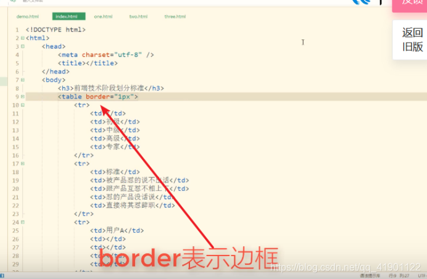
Task: Click the 语法提示库 status bar entry
Action: tap(370, 276)
